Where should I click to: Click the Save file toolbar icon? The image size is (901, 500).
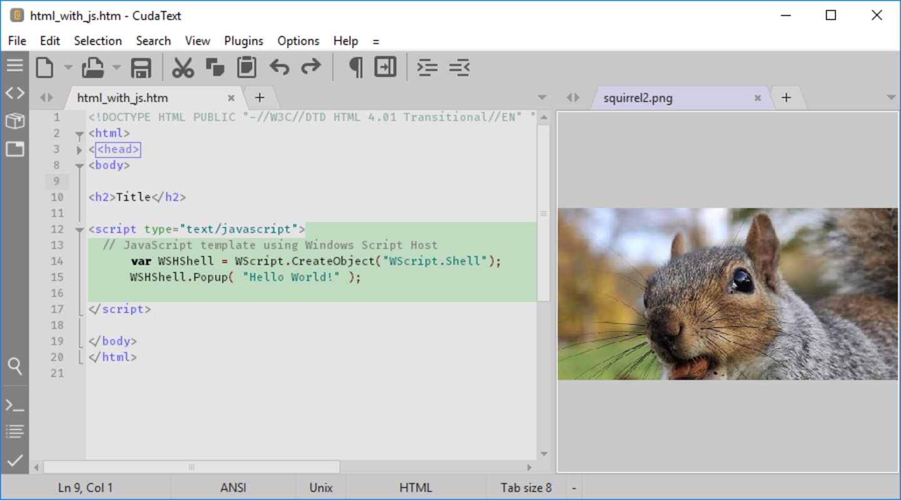141,67
